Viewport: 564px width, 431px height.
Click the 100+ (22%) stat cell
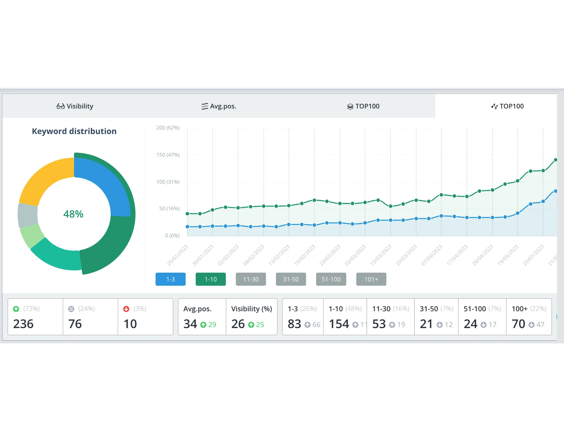(x=528, y=317)
